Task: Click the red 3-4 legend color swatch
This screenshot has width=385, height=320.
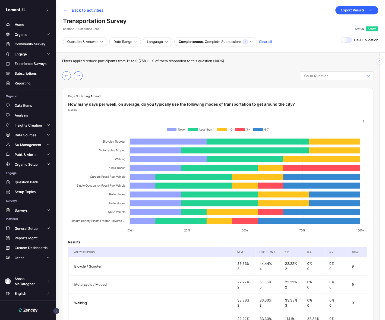Action: [x=240, y=130]
